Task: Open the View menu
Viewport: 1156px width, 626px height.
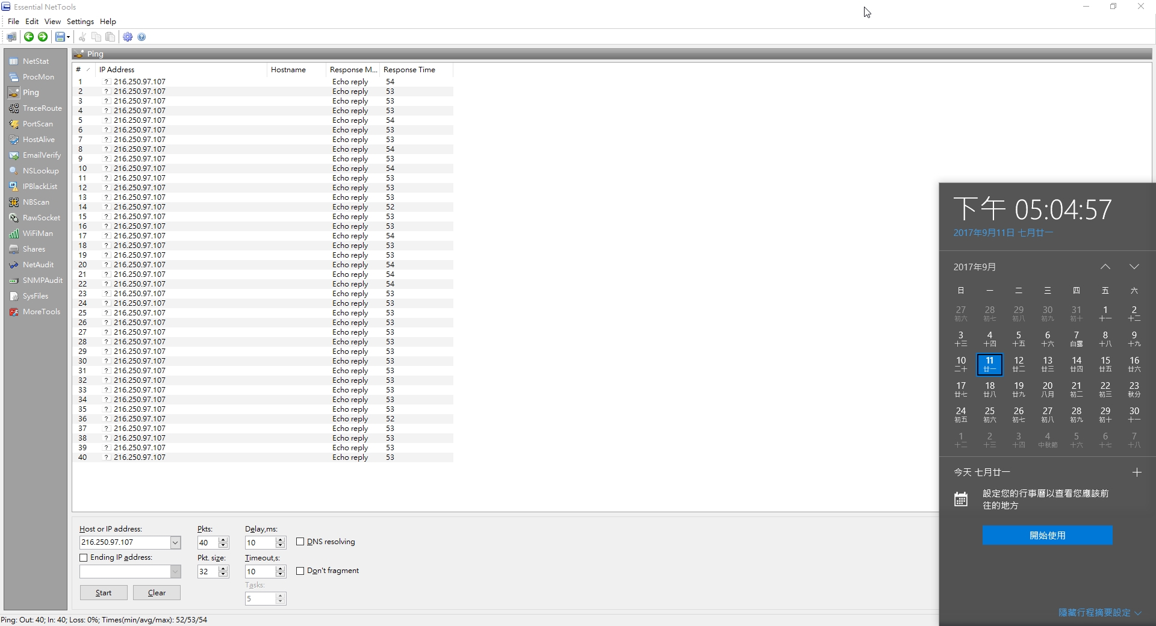Action: tap(52, 22)
